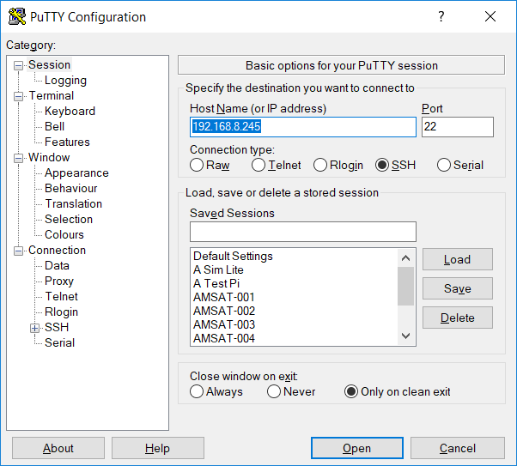Select the Rlogin connection type radio

click(x=320, y=165)
